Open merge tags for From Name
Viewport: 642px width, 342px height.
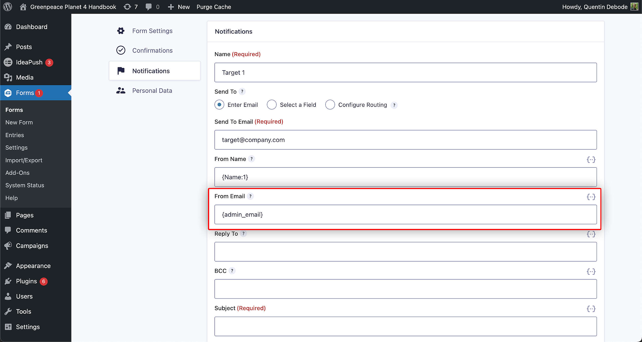(x=591, y=159)
